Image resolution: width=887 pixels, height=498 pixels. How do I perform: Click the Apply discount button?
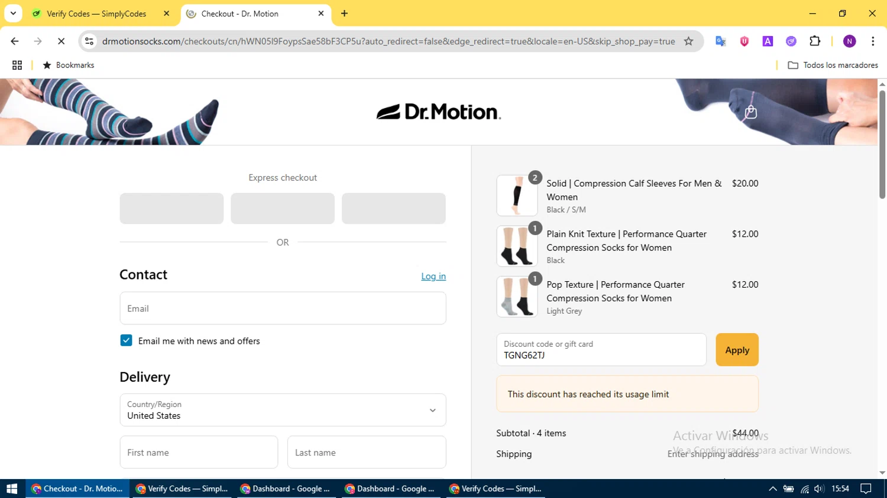[737, 350]
